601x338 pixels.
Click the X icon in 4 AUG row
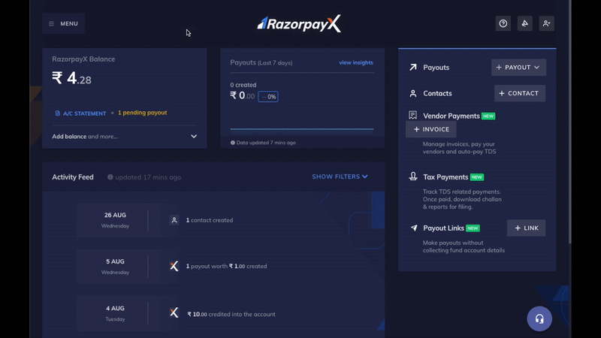174,312
